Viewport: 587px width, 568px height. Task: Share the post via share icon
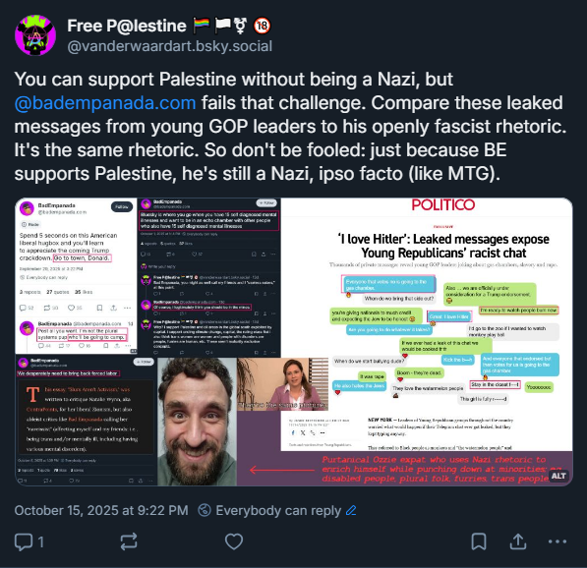518,541
